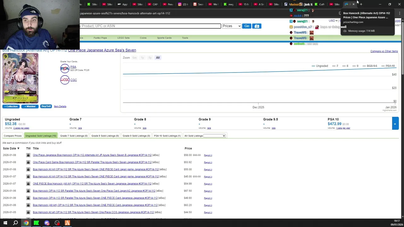Open the lock icon for the $54.99 sale row
Screen dimensions: 404x227
point(28,184)
